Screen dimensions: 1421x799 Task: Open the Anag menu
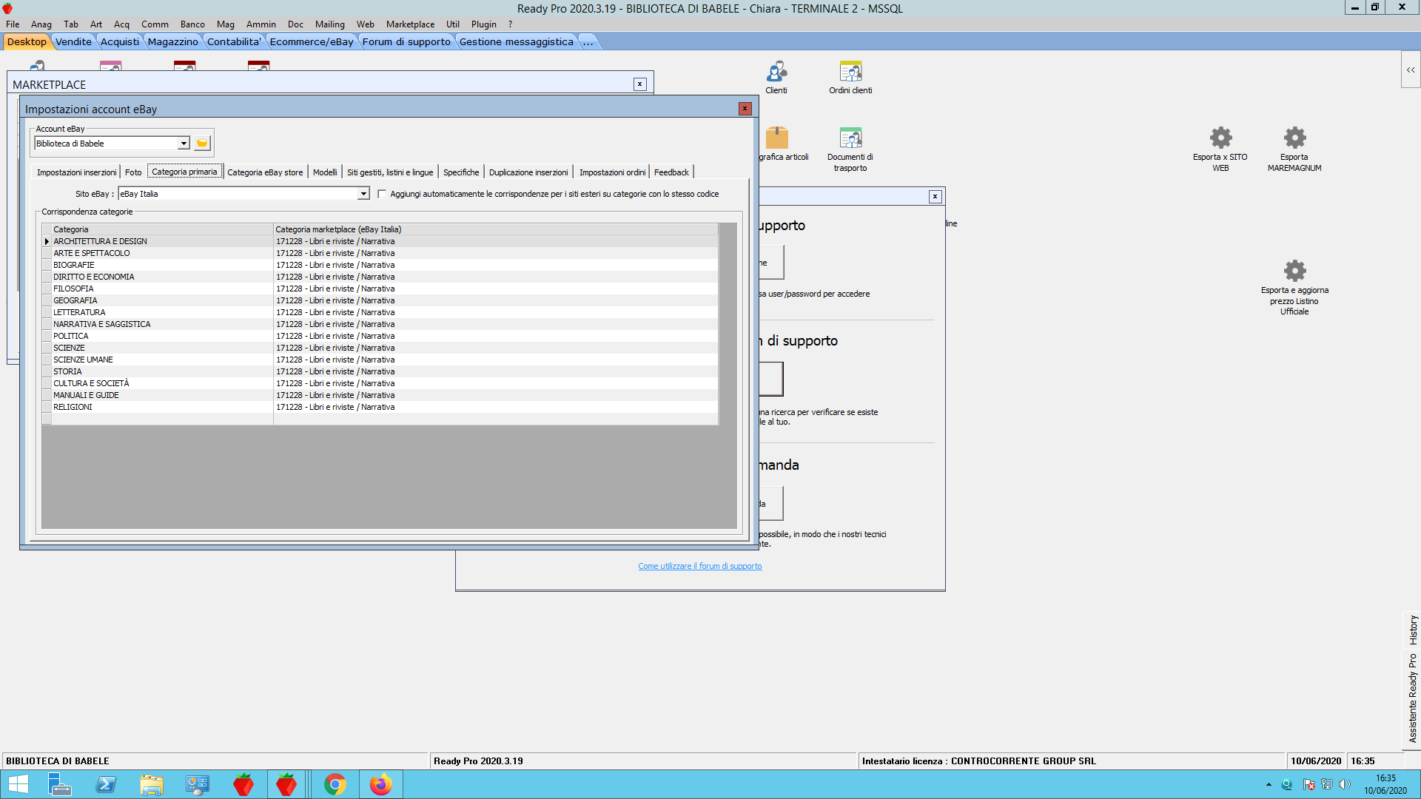(x=41, y=24)
